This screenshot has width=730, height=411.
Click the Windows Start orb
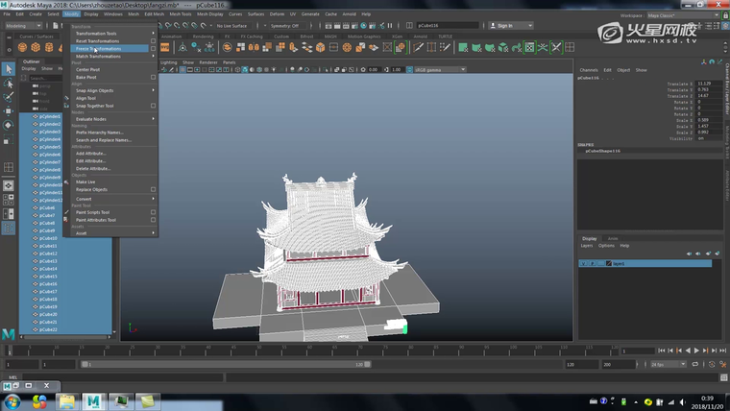pos(13,400)
